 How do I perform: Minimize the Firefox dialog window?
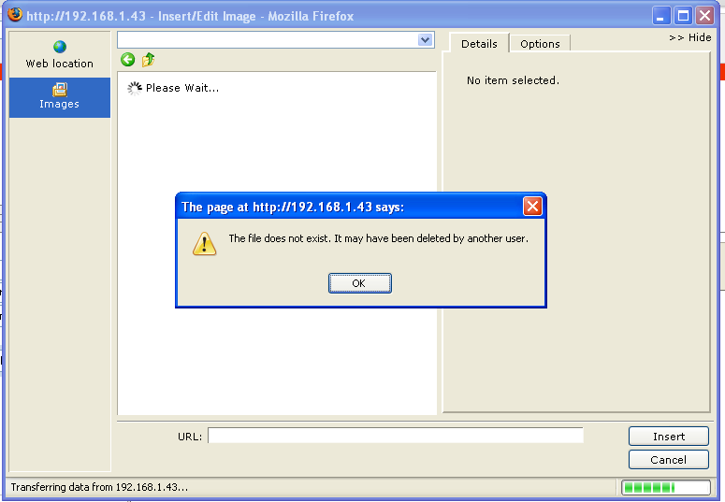coord(660,16)
